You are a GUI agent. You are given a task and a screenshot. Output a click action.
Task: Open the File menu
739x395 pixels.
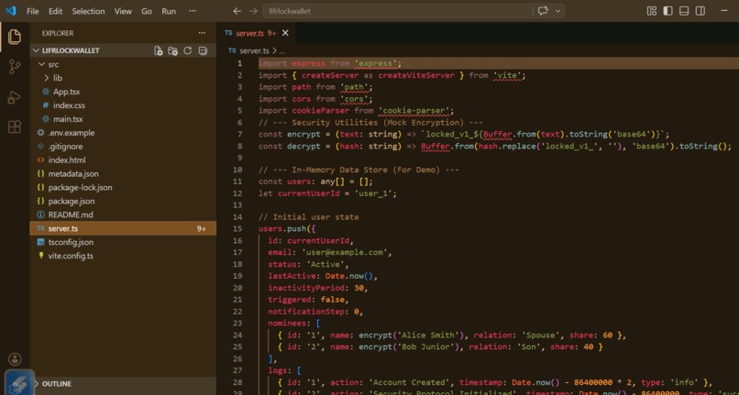[x=32, y=11]
